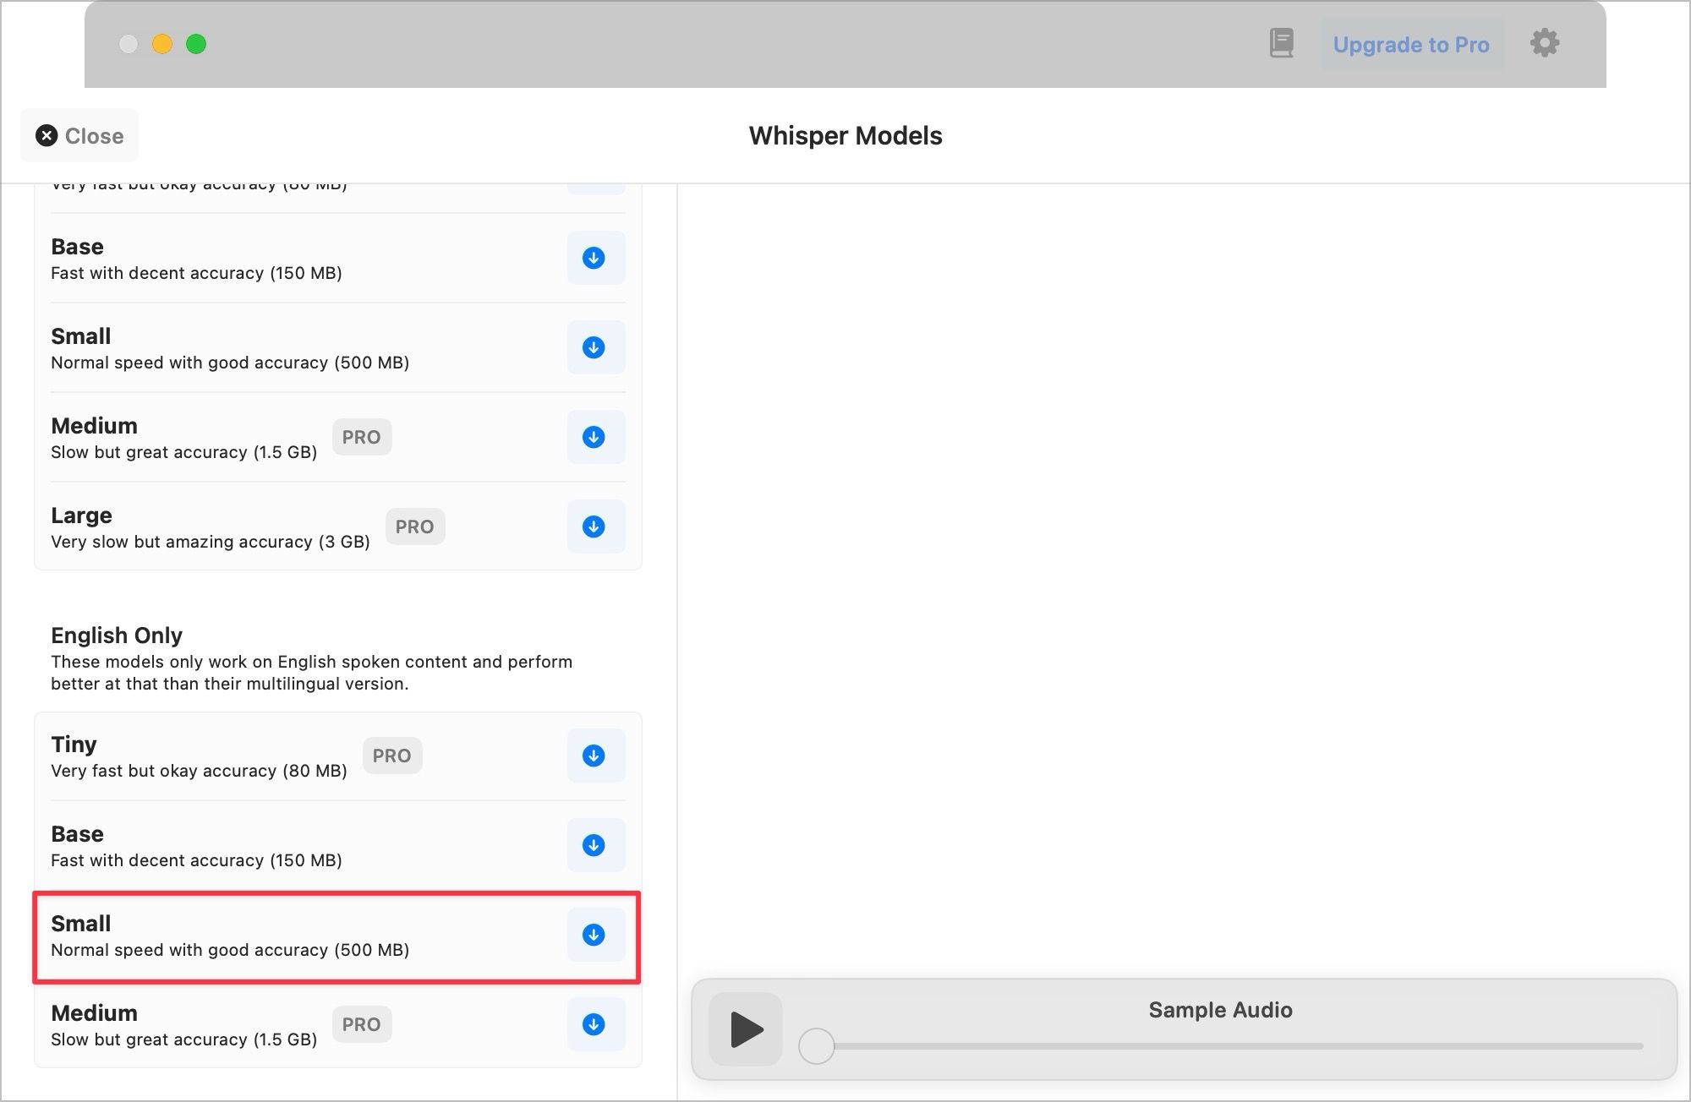Screen dimensions: 1691x1102
Task: Download the English Only Base model
Action: [595, 845]
